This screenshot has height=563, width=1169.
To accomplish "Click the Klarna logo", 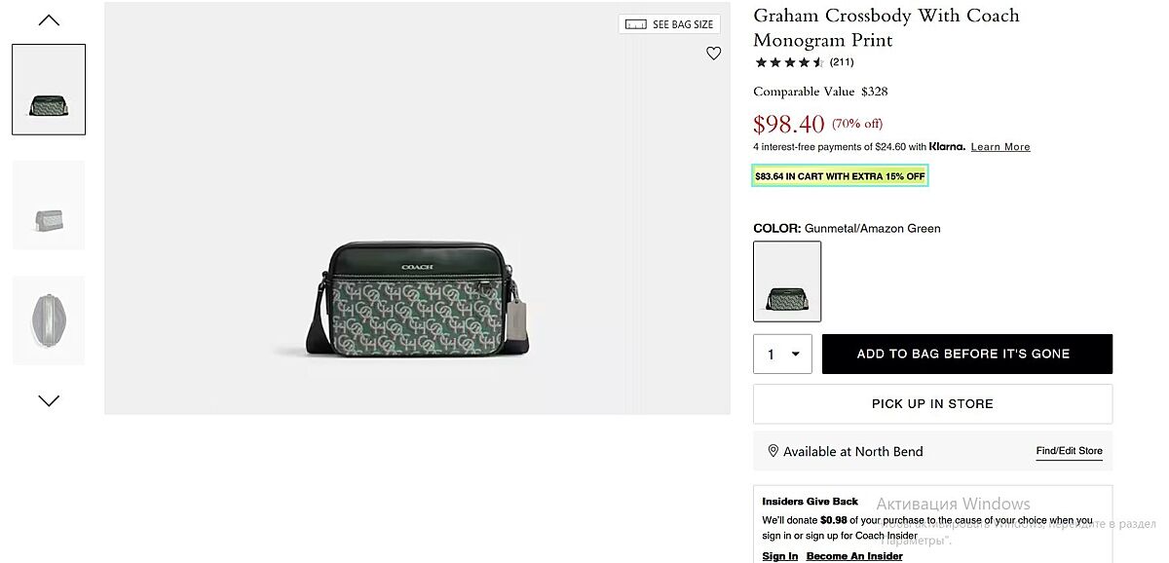I will (x=947, y=146).
